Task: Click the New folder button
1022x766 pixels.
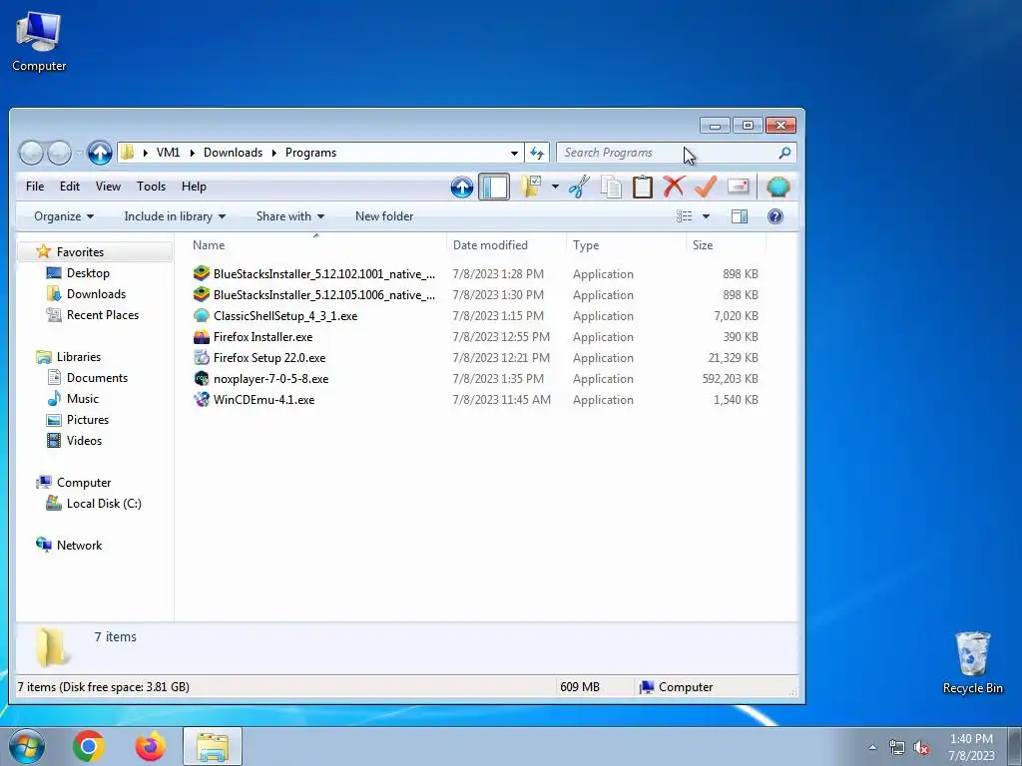Action: click(x=384, y=216)
